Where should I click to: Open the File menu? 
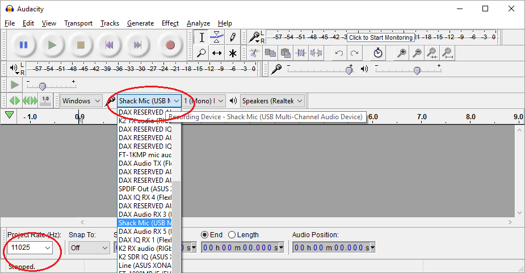tap(10, 23)
